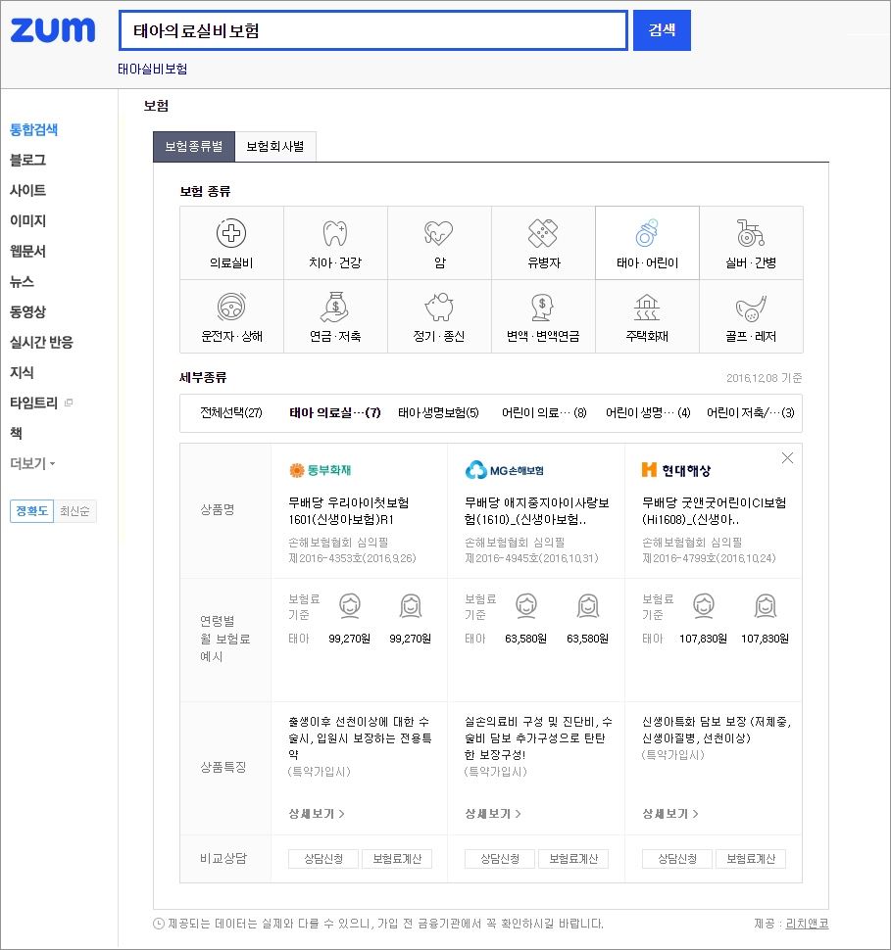Select the 치아·건강 tooth icon
Screen dimensions: 891x950
[x=335, y=233]
